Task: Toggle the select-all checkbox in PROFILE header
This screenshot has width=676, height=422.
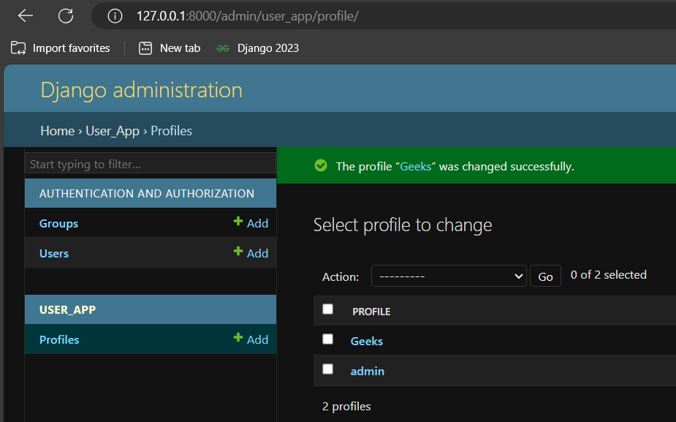Action: [x=327, y=309]
